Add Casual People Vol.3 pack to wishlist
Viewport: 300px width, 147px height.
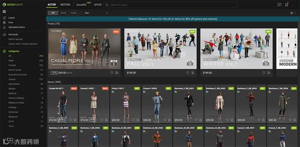click(112, 72)
